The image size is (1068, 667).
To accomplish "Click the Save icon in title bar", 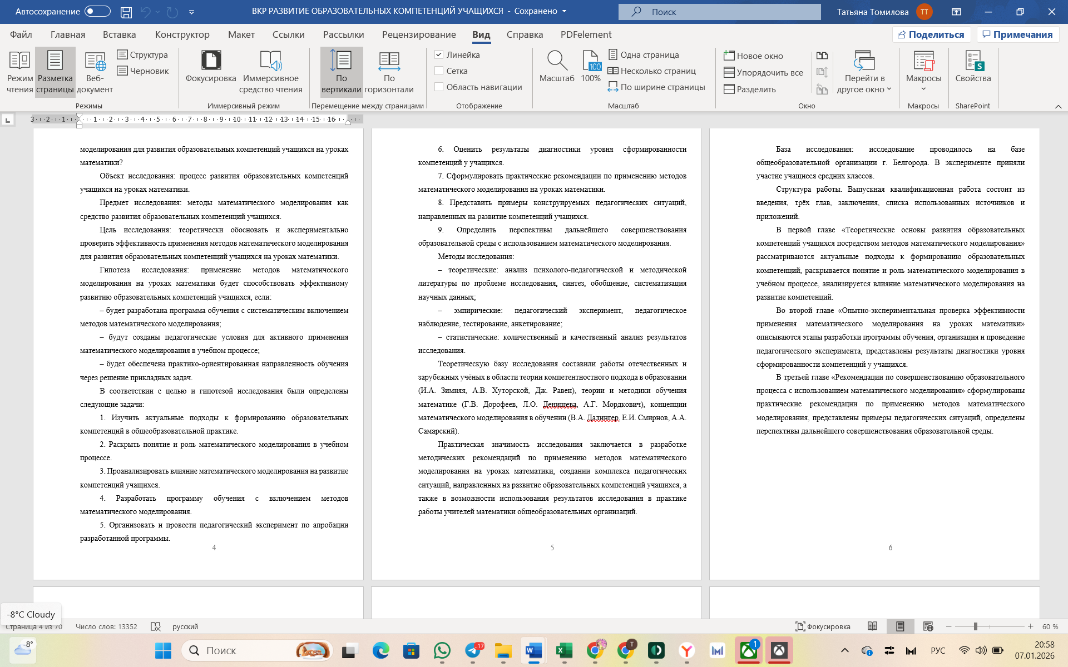I will click(x=126, y=12).
